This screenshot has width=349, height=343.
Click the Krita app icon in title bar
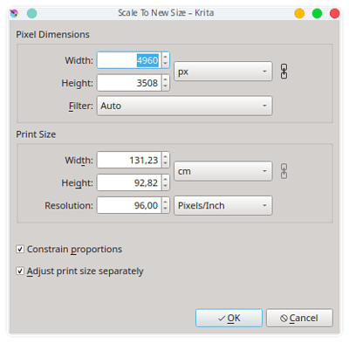(x=14, y=13)
